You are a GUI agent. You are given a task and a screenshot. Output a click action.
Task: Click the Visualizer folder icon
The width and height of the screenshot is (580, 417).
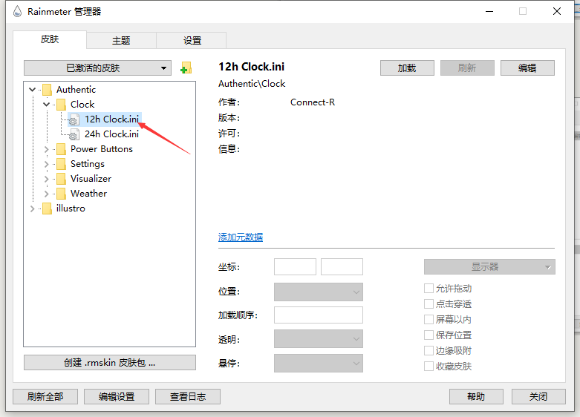pos(61,179)
